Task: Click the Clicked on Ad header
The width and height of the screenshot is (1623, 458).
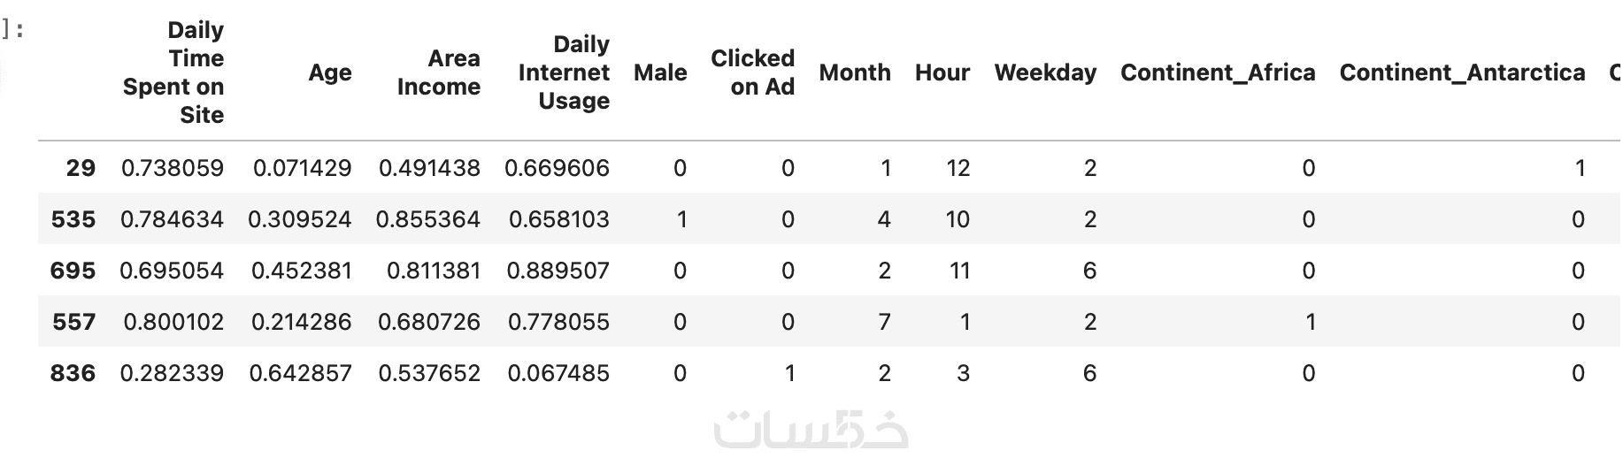Action: click(752, 73)
